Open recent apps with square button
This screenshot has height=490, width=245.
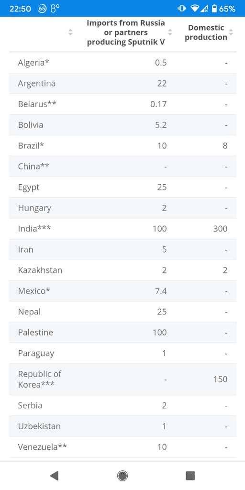click(190, 476)
